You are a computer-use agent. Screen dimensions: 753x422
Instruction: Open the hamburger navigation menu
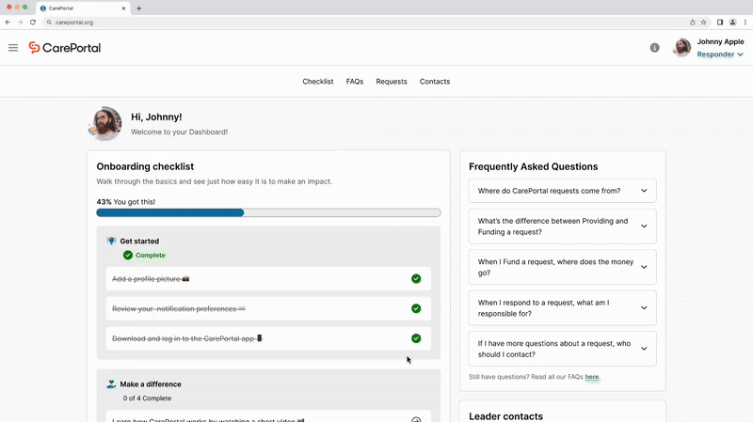tap(13, 48)
